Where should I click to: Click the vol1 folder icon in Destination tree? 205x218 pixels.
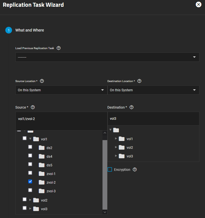121,139
